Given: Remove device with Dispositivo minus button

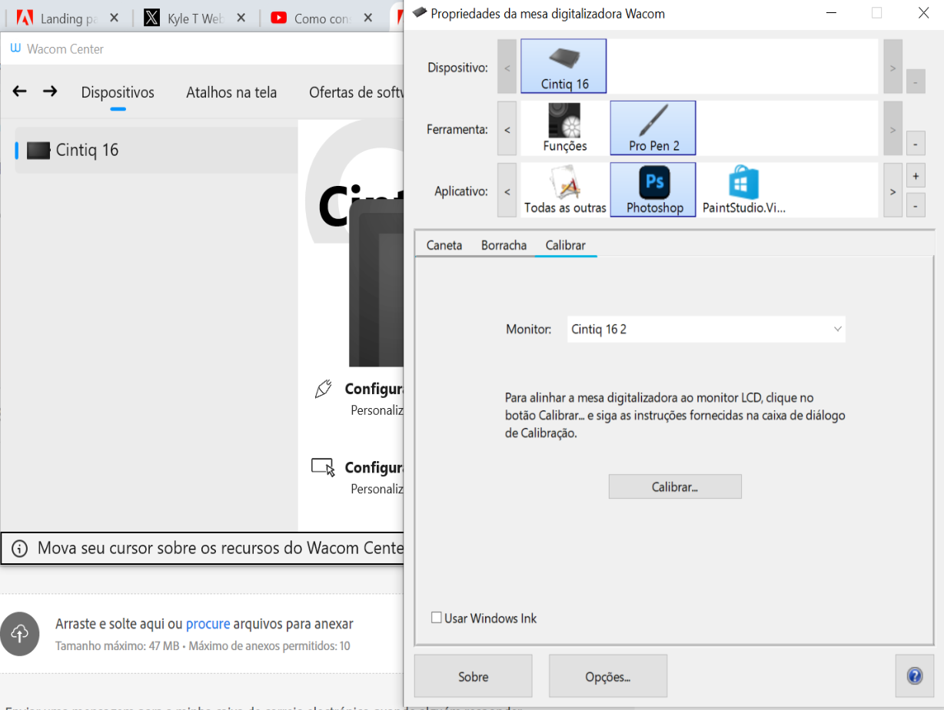Looking at the screenshot, I should 916,81.
